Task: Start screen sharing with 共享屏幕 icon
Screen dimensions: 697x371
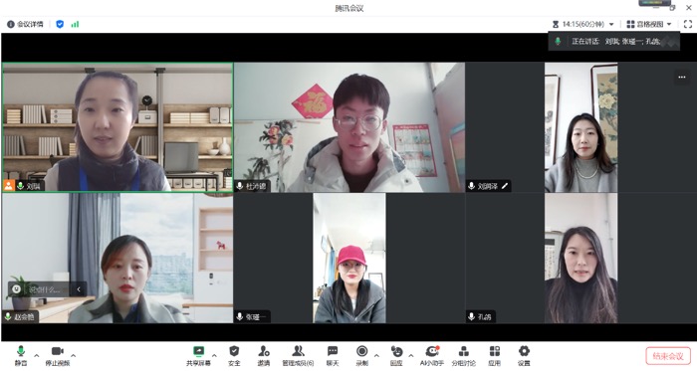Action: (x=198, y=355)
